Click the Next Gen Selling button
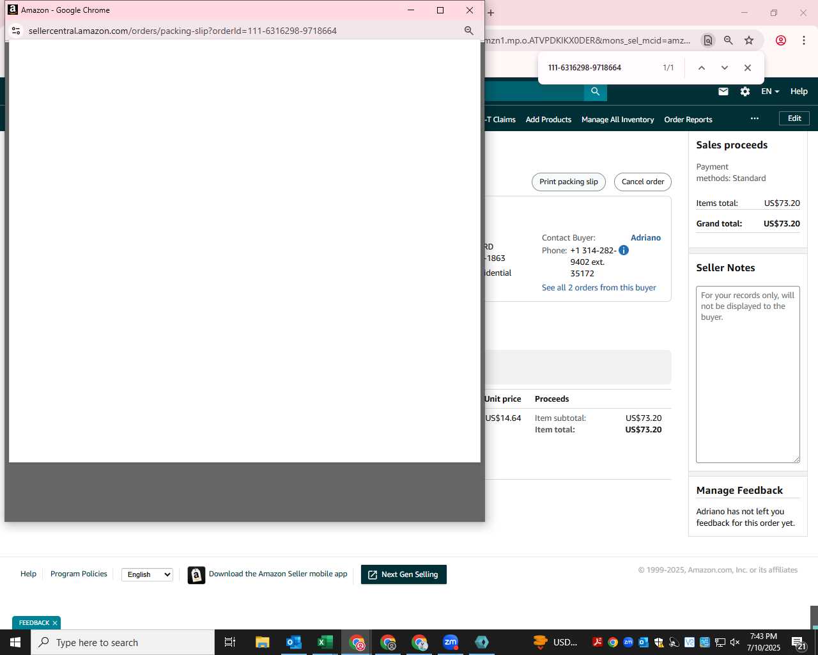Viewport: 818px width, 655px height. click(x=403, y=574)
